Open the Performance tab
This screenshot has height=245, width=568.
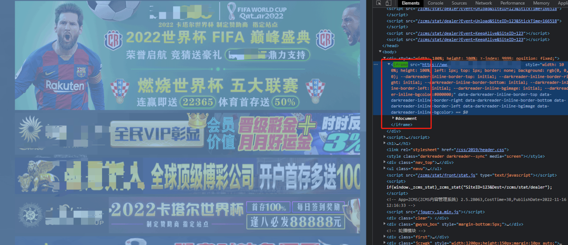513,3
